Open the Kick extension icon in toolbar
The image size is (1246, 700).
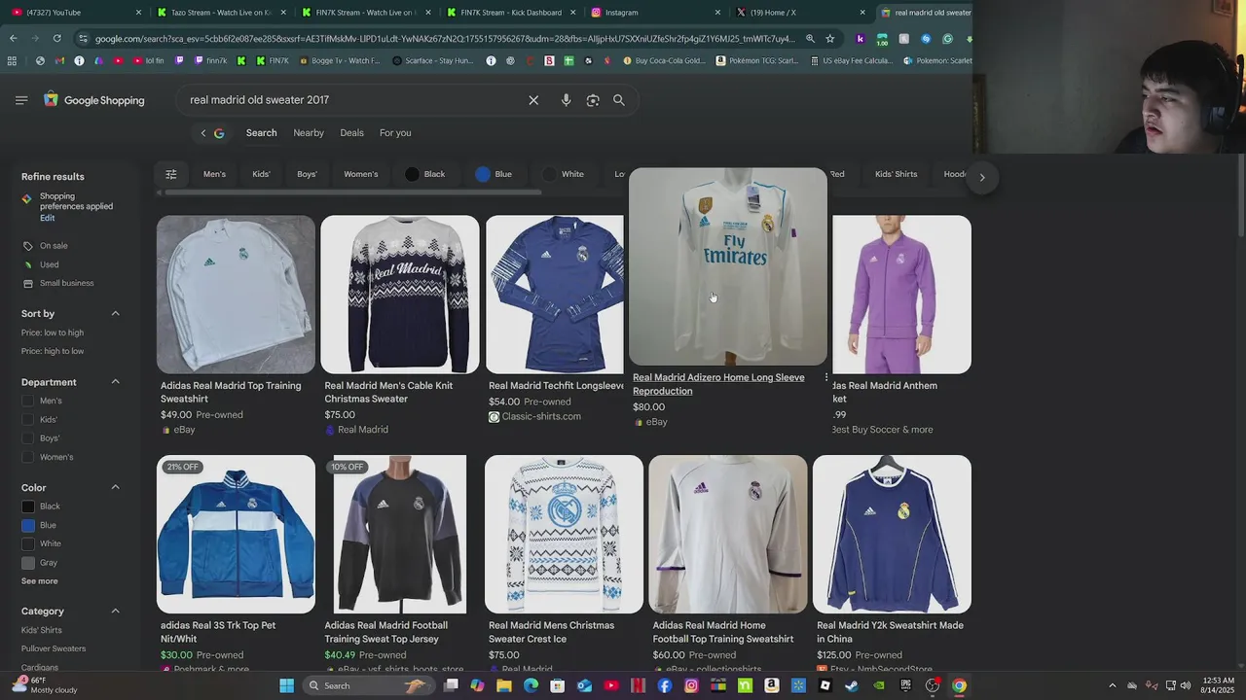861,39
